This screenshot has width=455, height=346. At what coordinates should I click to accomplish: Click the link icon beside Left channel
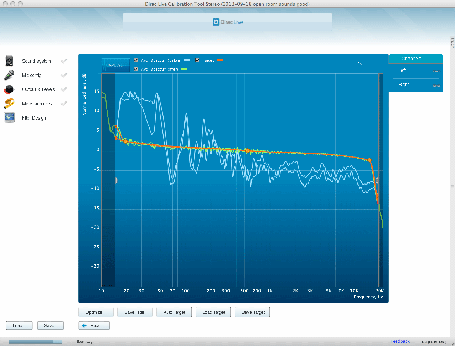click(x=436, y=71)
